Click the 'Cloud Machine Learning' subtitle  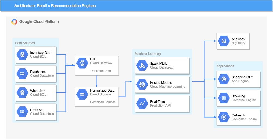click(x=168, y=87)
